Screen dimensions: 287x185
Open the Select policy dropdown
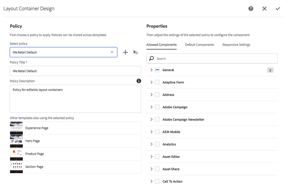64,52
